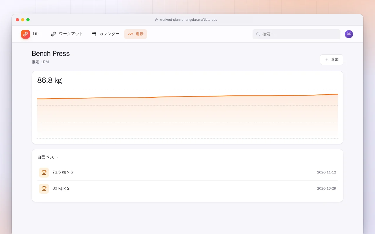375x234 pixels.
Task: Click the 推定 1RM subtitle
Action: pos(40,62)
